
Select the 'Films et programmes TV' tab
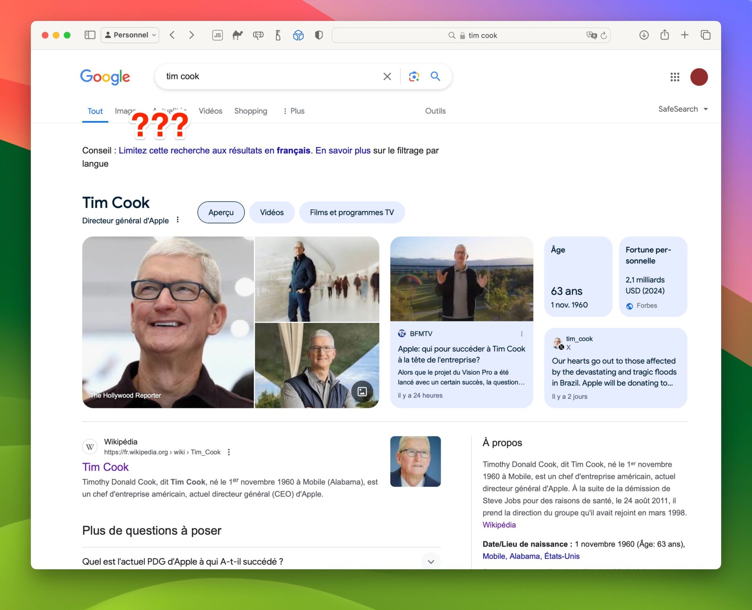point(353,212)
